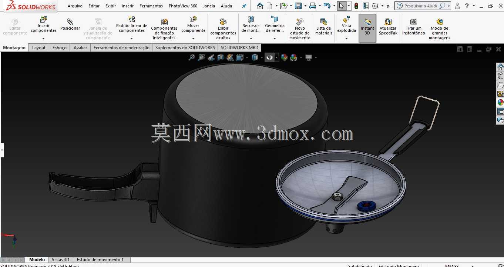Open a file using the Open folder icon
The height and width of the screenshot is (267, 504).
click(283, 6)
